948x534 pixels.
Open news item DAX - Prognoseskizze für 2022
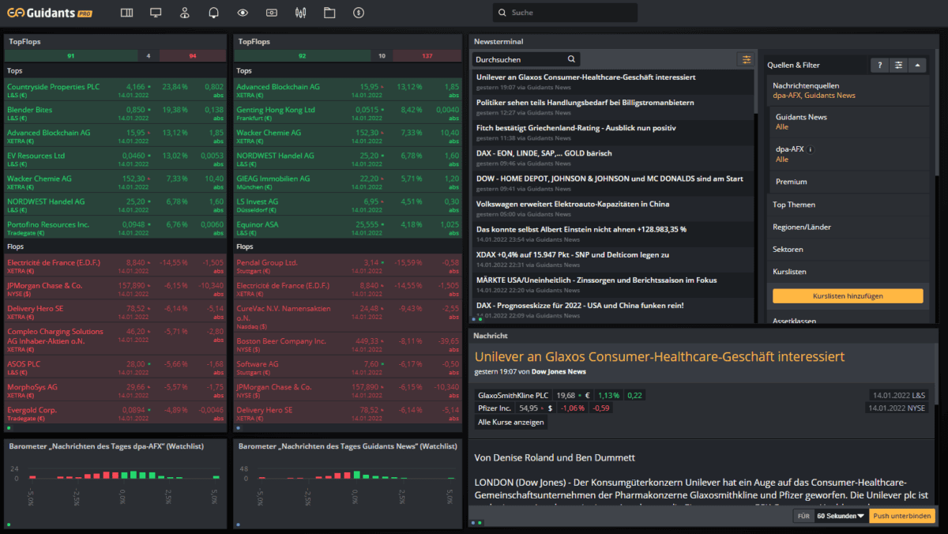613,309
